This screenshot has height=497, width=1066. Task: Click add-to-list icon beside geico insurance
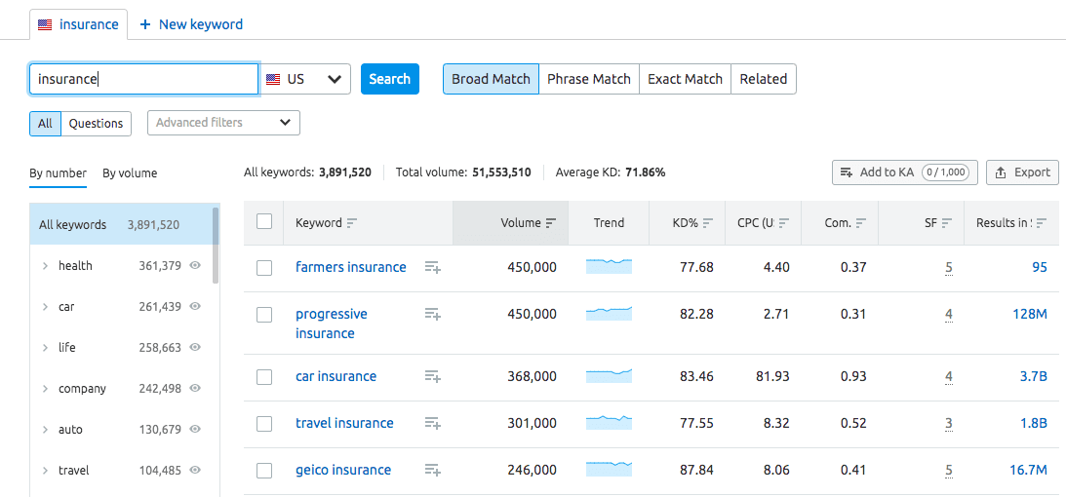click(x=433, y=470)
